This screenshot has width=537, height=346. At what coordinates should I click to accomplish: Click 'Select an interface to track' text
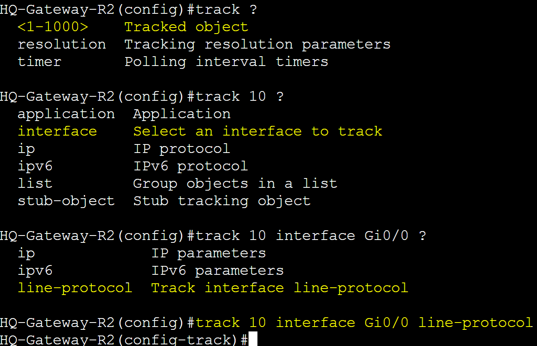(258, 131)
